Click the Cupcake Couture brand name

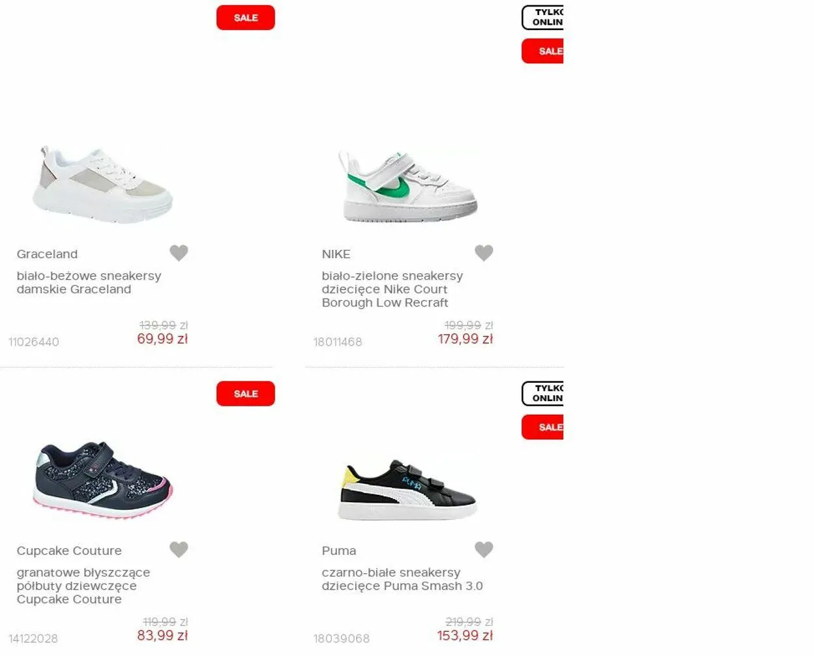coord(69,551)
